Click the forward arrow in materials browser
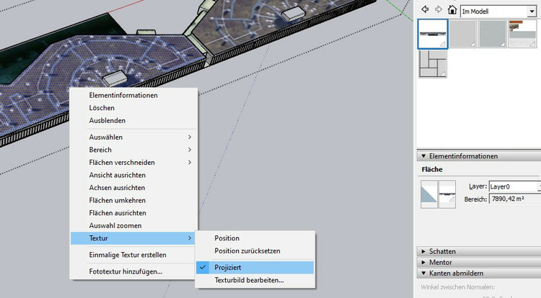 tap(437, 10)
